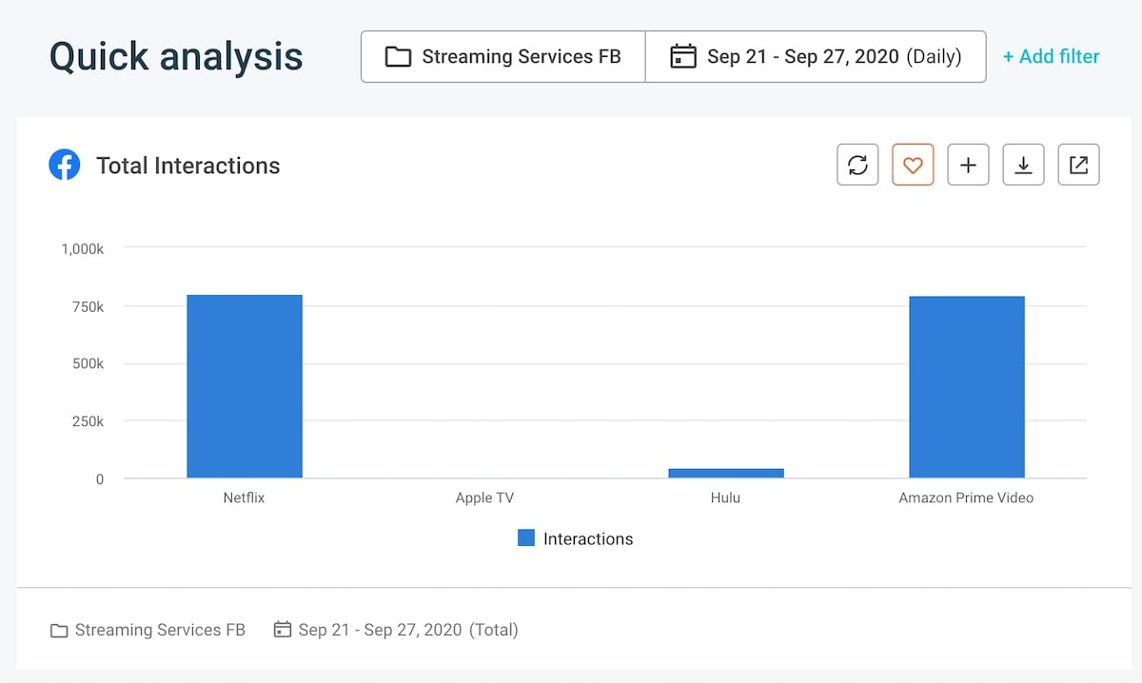Screen dimensions: 1142x683
Task: Click the Amazon Prime Video axis label
Action: click(966, 498)
